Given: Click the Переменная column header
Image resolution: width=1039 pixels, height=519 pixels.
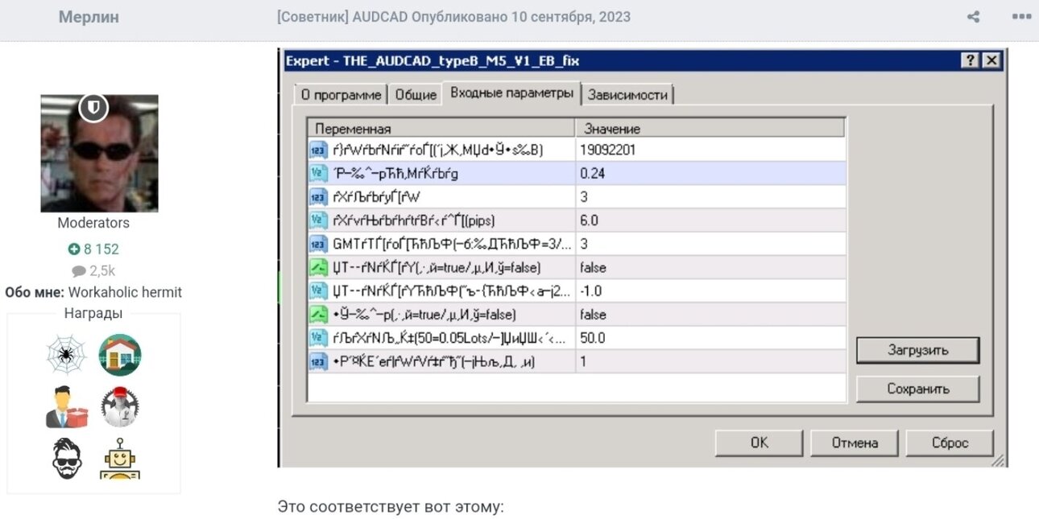Looking at the screenshot, I should (442, 129).
